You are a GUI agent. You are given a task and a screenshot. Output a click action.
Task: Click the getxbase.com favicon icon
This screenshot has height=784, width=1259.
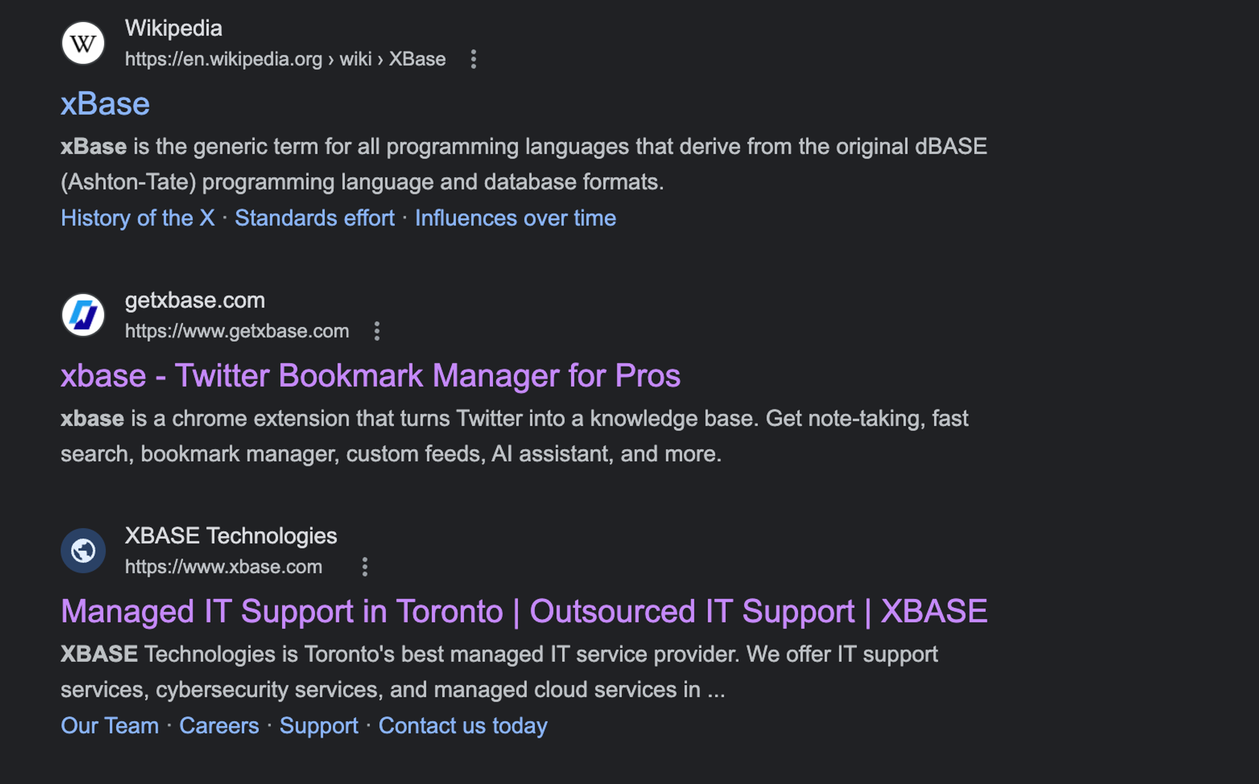pos(83,315)
